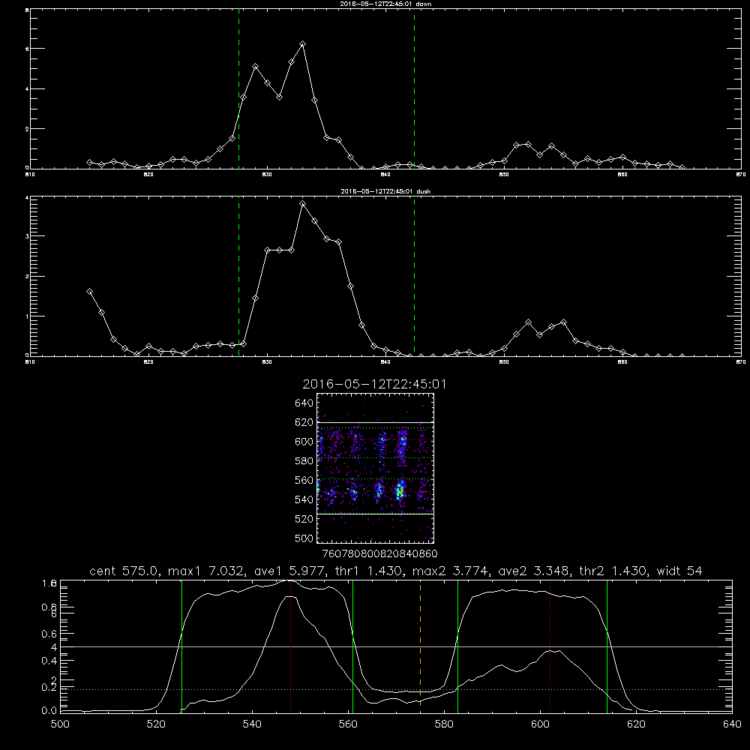This screenshot has width=750, height=750.
Task: Click x-axis label 580 on bottom plot
Action: pos(444,724)
